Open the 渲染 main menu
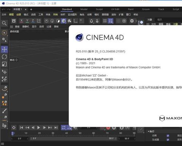 click(x=114, y=14)
